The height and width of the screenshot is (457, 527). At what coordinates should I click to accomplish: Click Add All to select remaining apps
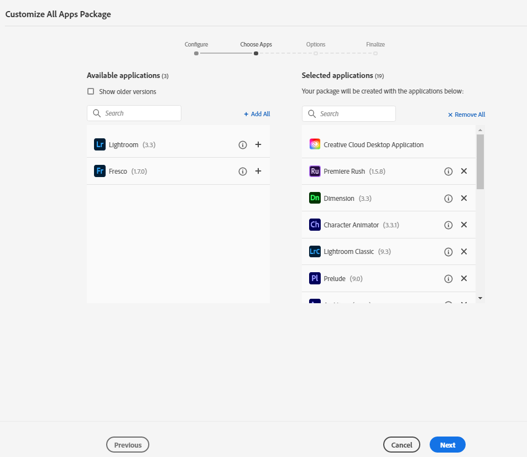[257, 113]
